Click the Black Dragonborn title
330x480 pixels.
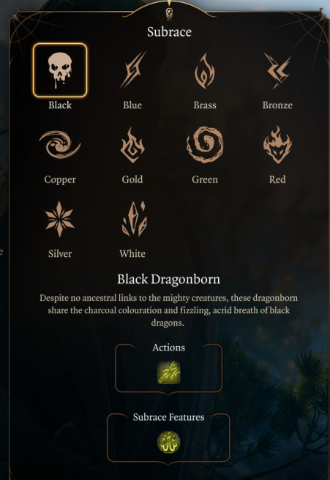point(169,280)
